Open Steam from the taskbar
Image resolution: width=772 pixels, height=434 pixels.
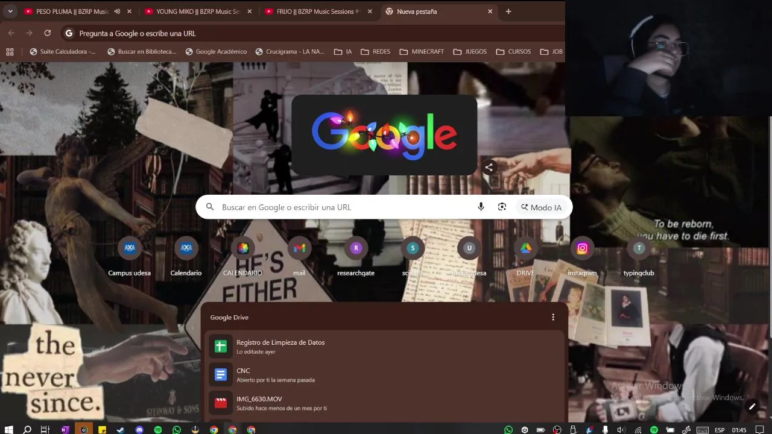click(x=121, y=430)
